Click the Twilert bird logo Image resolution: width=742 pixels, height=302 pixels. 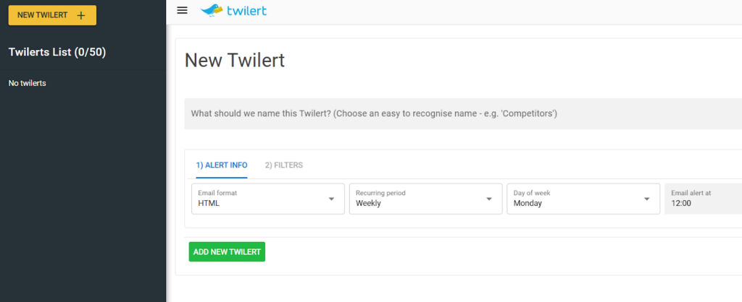[212, 10]
